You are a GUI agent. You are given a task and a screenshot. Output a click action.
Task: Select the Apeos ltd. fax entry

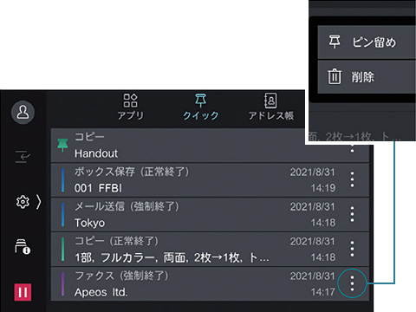pos(210,283)
